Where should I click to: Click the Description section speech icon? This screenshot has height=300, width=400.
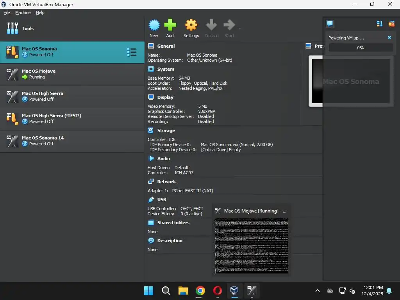tap(151, 240)
